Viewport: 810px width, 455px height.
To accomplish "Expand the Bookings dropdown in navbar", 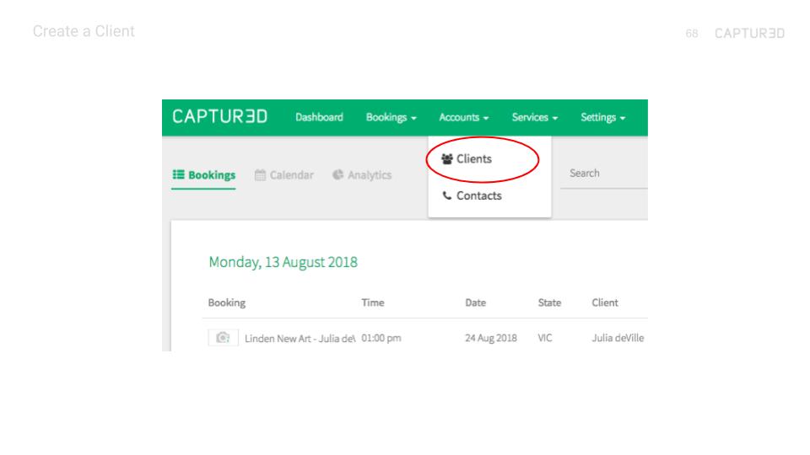I will tap(391, 118).
